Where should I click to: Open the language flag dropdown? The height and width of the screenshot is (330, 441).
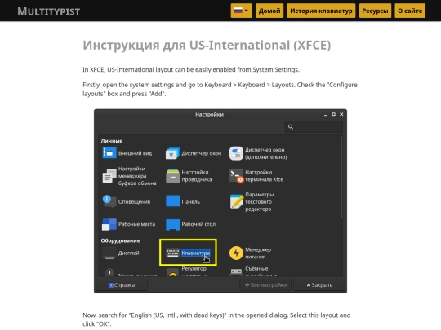241,11
